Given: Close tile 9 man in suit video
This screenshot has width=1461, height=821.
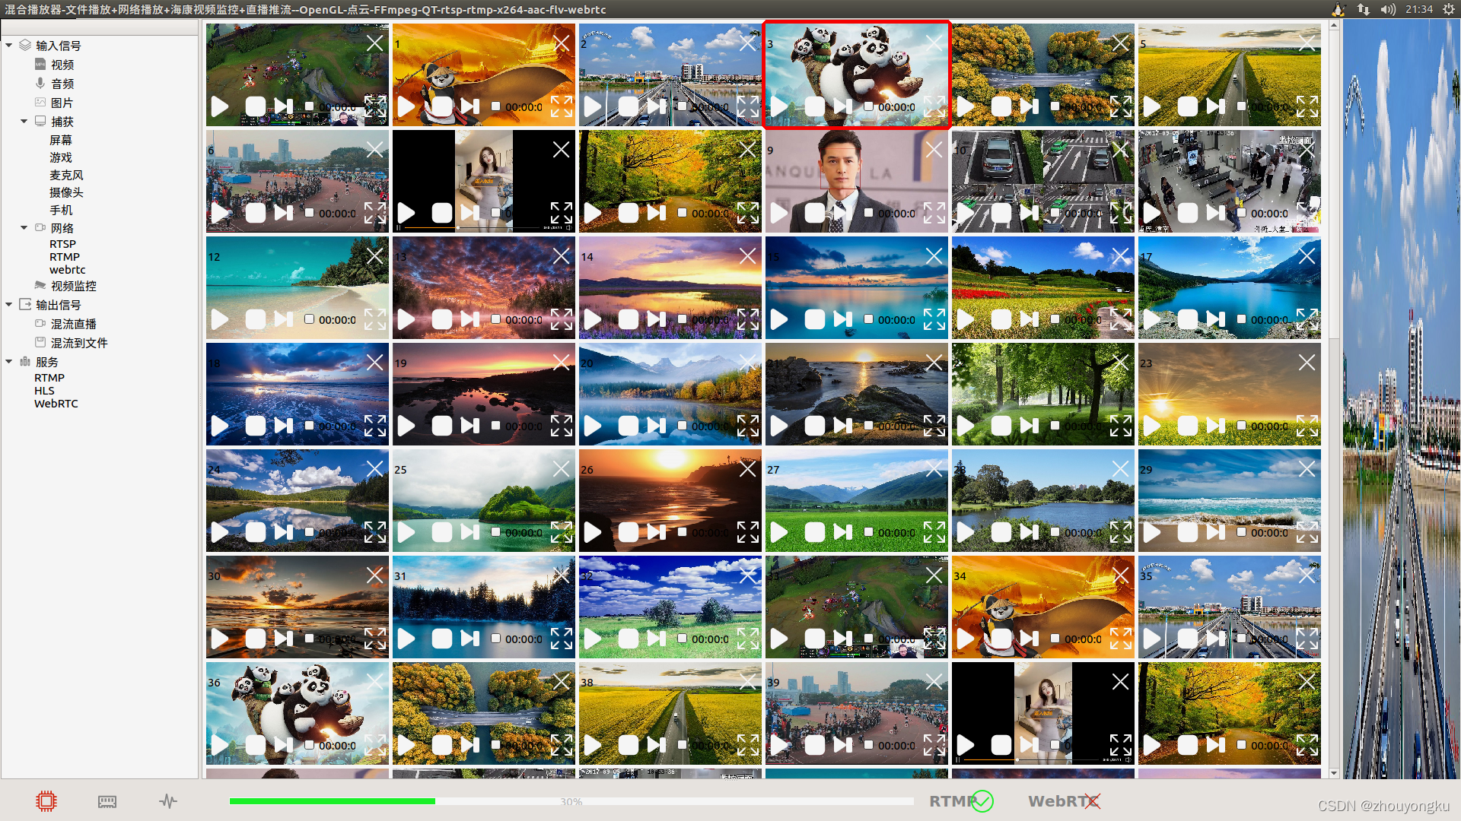Looking at the screenshot, I should (x=934, y=150).
